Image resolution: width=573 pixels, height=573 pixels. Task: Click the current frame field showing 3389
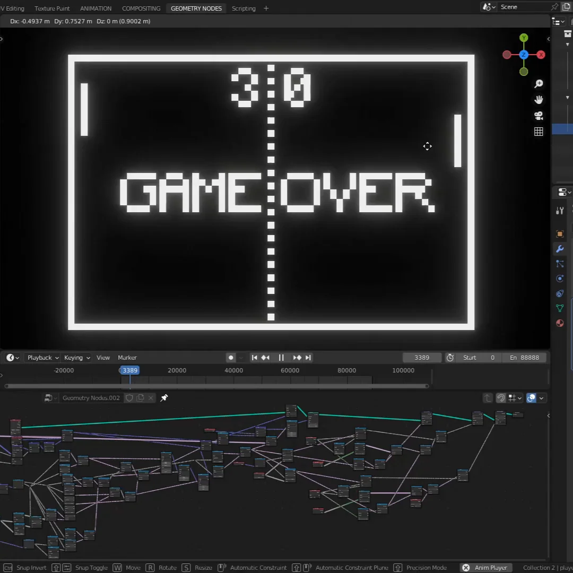(422, 358)
